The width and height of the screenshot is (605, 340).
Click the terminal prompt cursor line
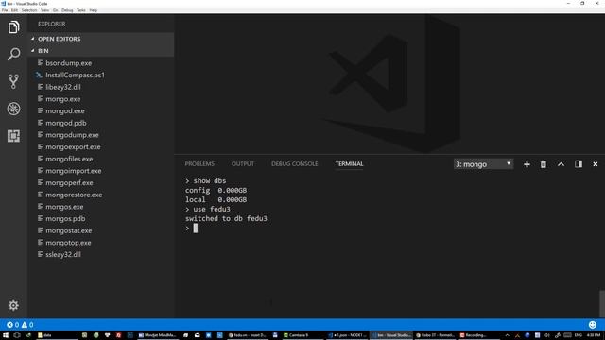(x=191, y=229)
